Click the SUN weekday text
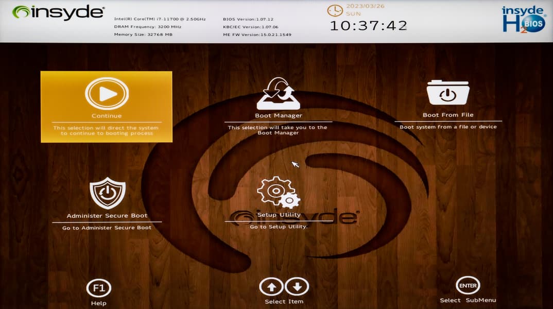Image resolution: width=553 pixels, height=309 pixels. [353, 14]
